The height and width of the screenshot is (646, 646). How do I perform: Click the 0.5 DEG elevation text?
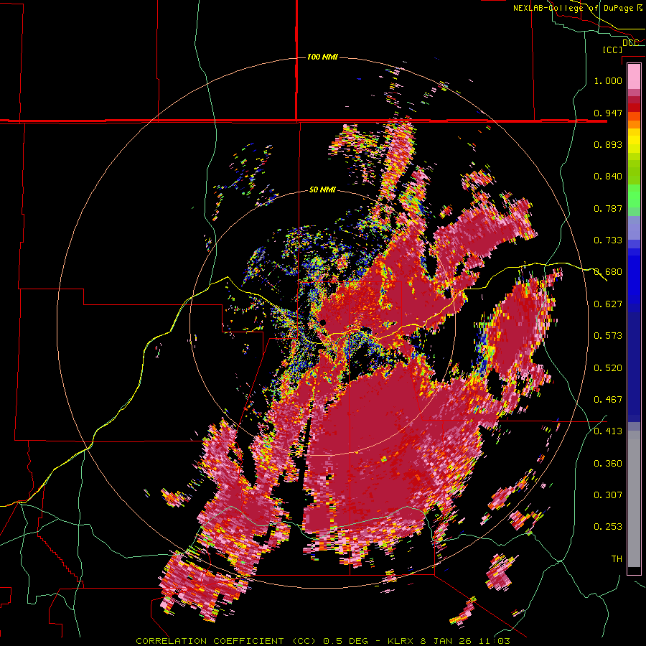345,641
